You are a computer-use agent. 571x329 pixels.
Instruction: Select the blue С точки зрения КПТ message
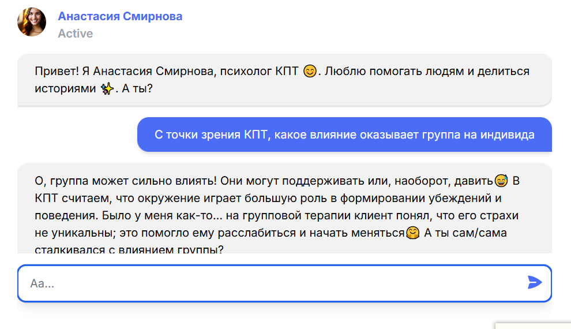(x=344, y=134)
